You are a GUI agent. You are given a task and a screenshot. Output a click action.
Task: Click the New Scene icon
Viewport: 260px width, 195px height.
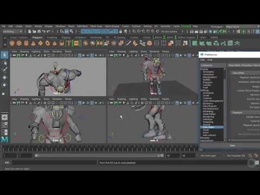30,31
